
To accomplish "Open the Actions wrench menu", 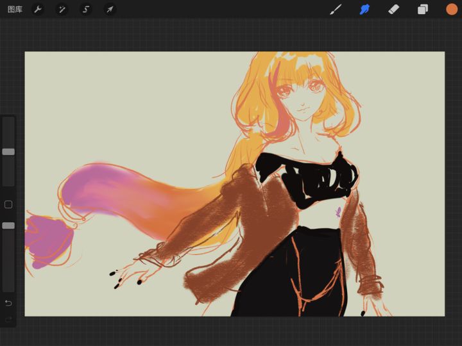I will tap(38, 10).
